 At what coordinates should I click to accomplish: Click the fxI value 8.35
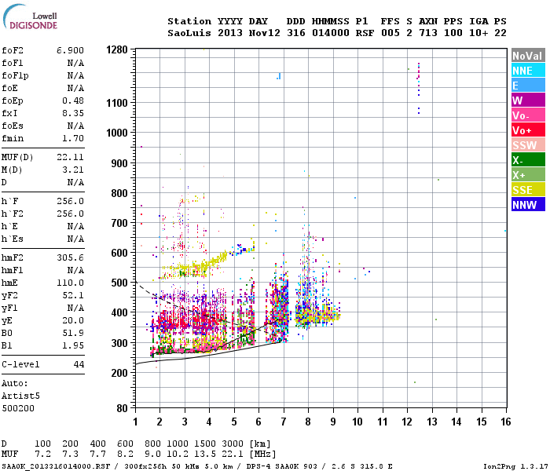73,113
